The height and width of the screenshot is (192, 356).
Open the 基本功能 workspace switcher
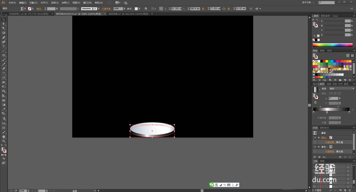[308, 2]
